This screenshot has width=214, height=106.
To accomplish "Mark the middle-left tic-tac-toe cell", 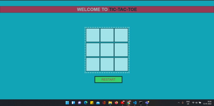I will 93,50.
